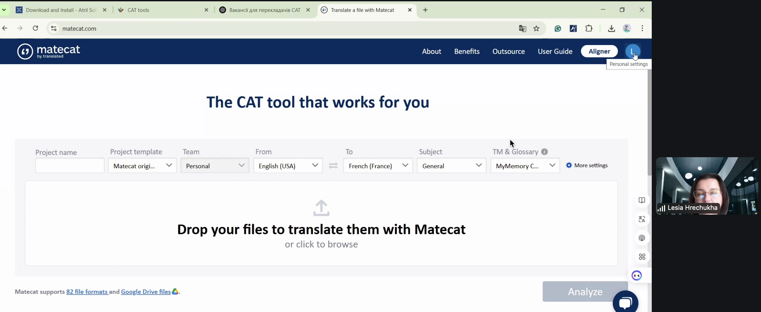The image size is (761, 312).
Task: Click the Aligner button
Action: pyautogui.click(x=599, y=51)
